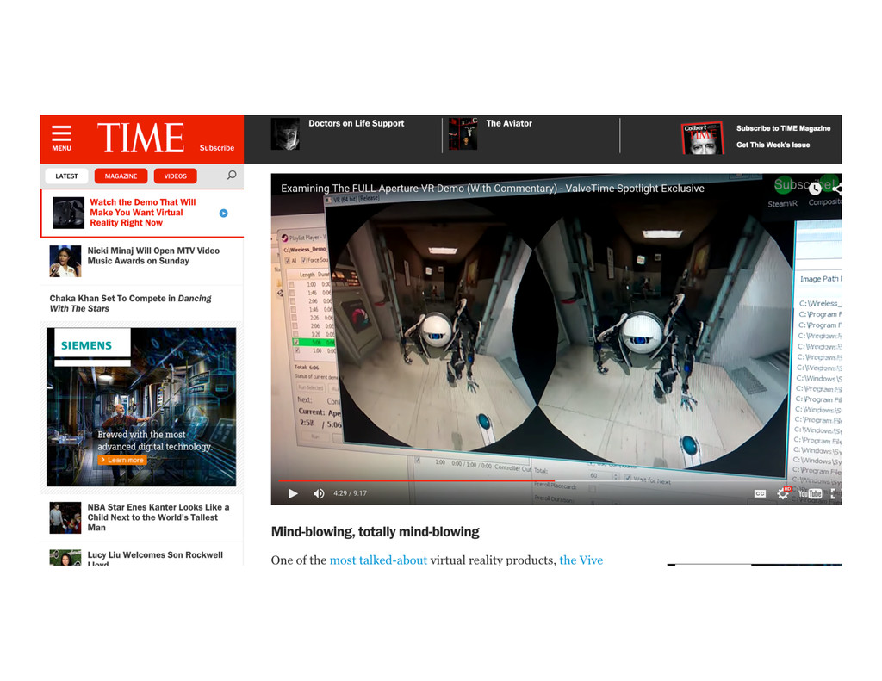The image size is (882, 681).
Task: Select the MAGAZINE tab
Action: click(x=121, y=176)
